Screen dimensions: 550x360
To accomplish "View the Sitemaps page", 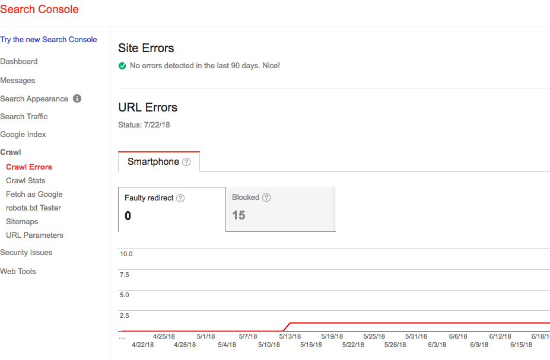I will [x=21, y=221].
